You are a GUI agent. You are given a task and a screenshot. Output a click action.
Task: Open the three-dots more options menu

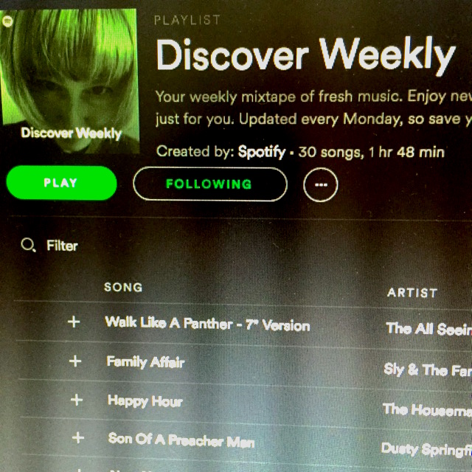click(321, 184)
